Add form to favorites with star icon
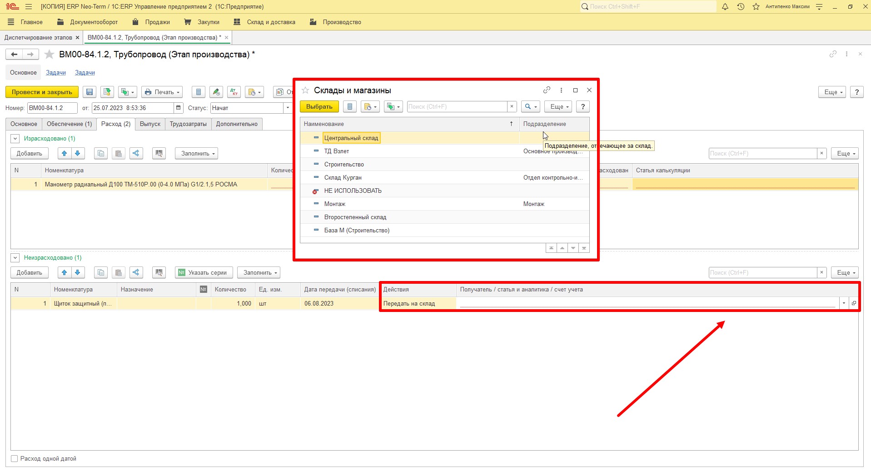The height and width of the screenshot is (472, 871). [x=50, y=55]
